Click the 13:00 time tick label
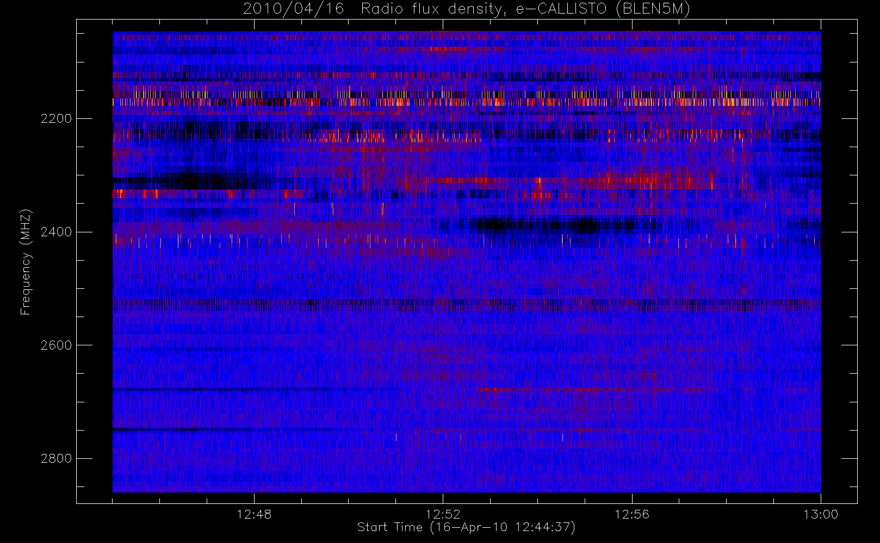Image resolution: width=880 pixels, height=543 pixels. [x=821, y=514]
